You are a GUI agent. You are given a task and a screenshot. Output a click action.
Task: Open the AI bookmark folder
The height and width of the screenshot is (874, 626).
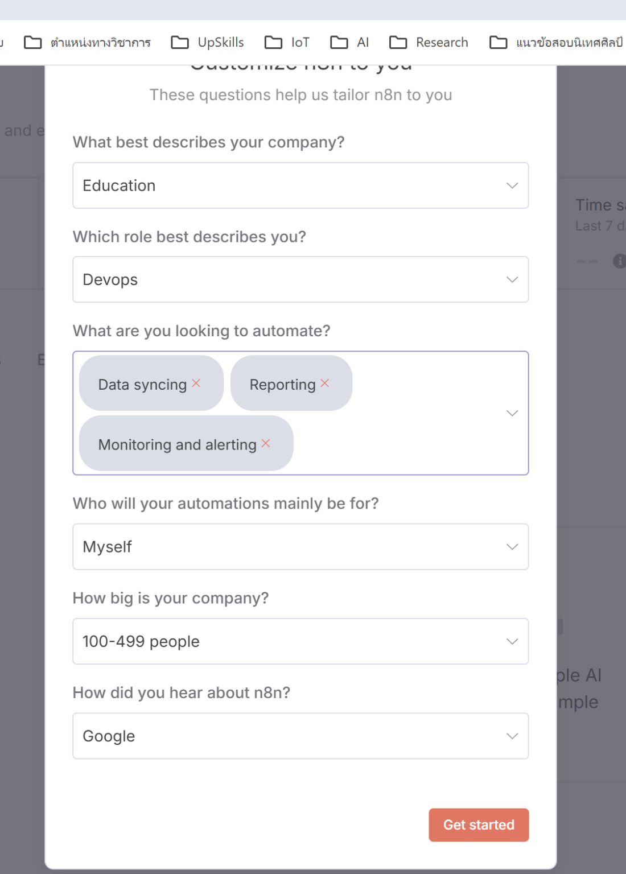point(350,43)
